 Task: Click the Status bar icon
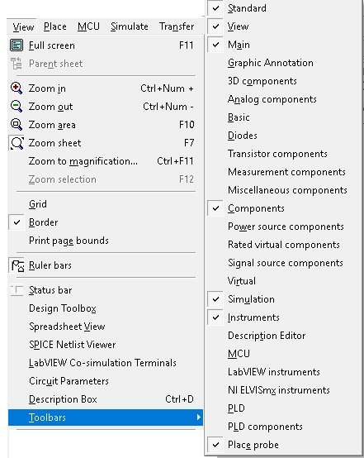(17, 290)
